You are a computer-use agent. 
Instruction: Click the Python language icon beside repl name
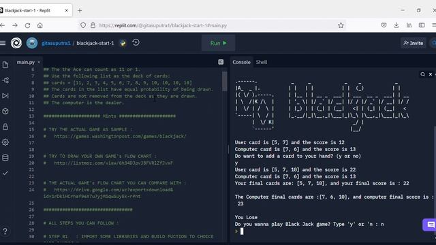pos(123,43)
